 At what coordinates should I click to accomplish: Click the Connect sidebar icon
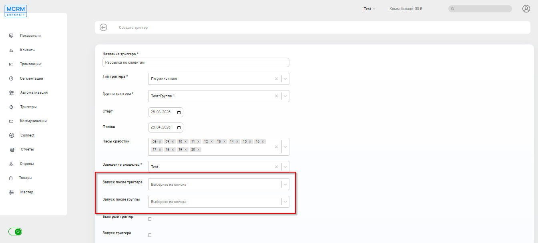(11, 135)
